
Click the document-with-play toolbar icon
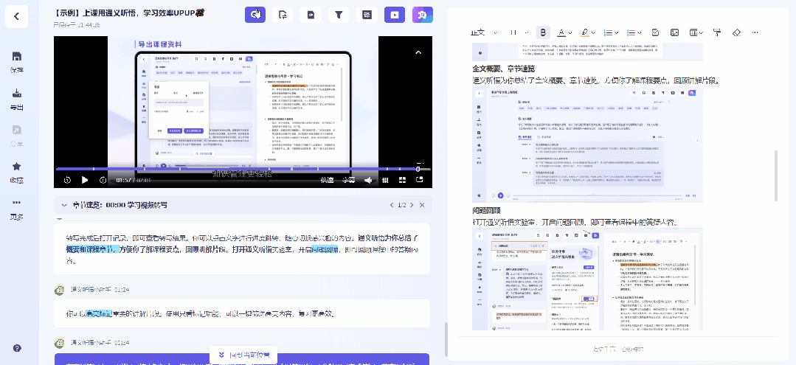(x=311, y=15)
